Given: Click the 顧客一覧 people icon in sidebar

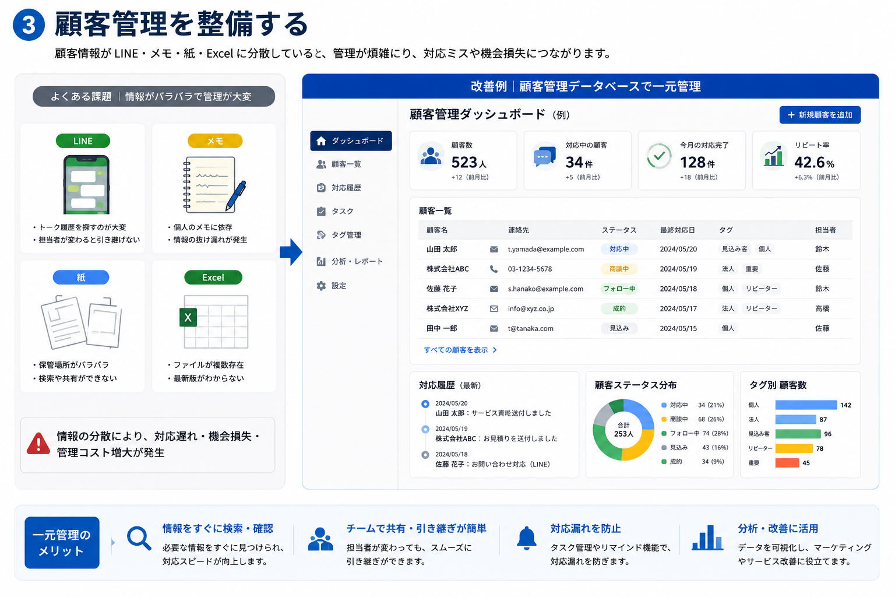Looking at the screenshot, I should (321, 164).
